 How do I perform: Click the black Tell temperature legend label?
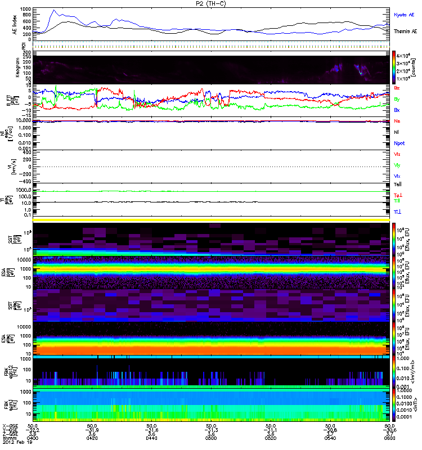(x=398, y=184)
